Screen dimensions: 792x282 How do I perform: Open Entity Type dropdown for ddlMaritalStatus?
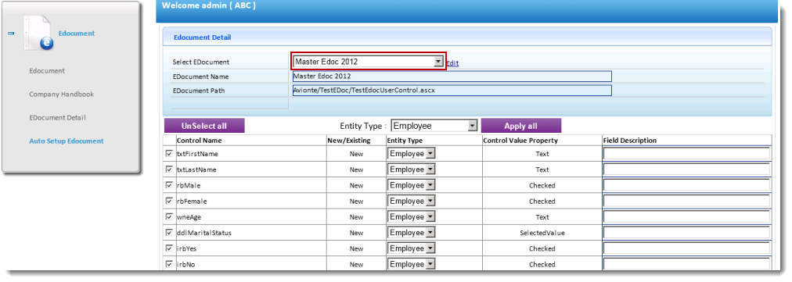pos(411,233)
